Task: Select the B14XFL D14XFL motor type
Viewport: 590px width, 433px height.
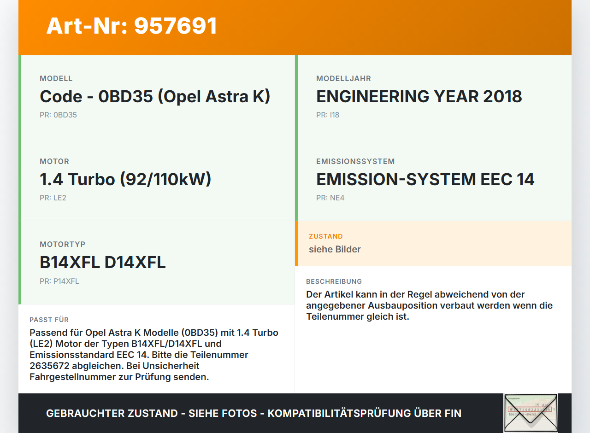Action: 102,262
